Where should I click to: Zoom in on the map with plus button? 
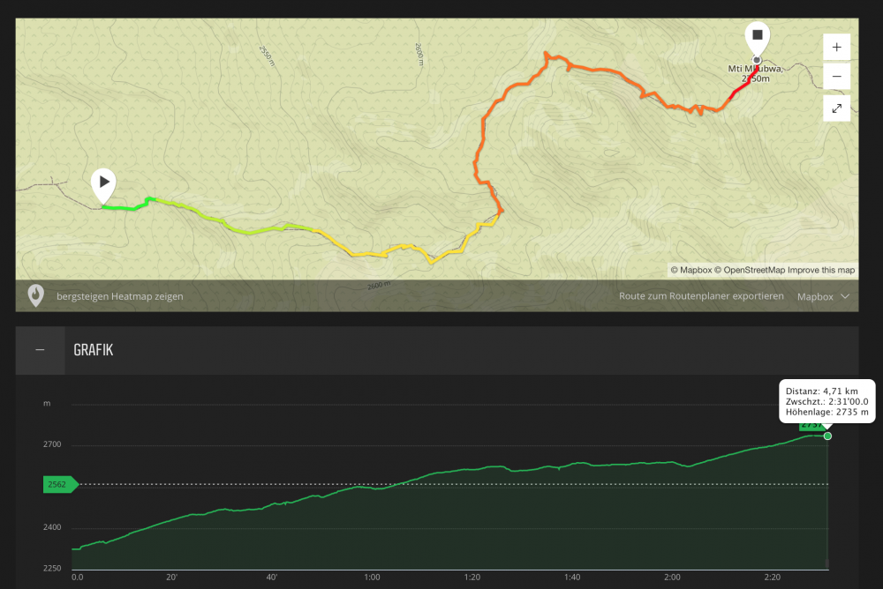click(836, 47)
